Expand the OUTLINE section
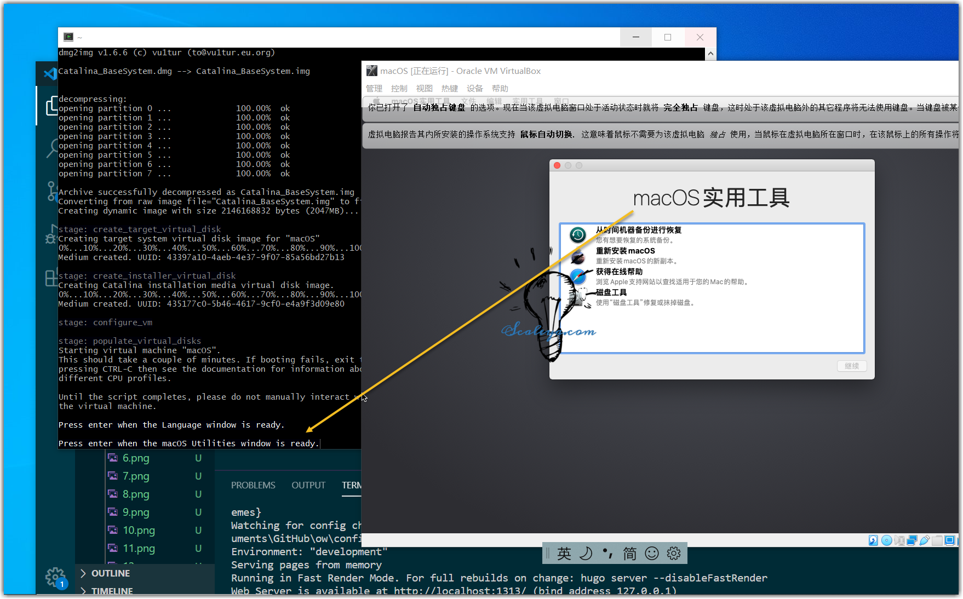The image size is (963, 599). (110, 573)
